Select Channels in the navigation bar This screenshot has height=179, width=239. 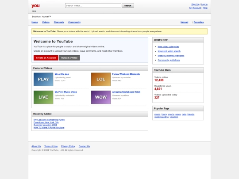(x=59, y=22)
